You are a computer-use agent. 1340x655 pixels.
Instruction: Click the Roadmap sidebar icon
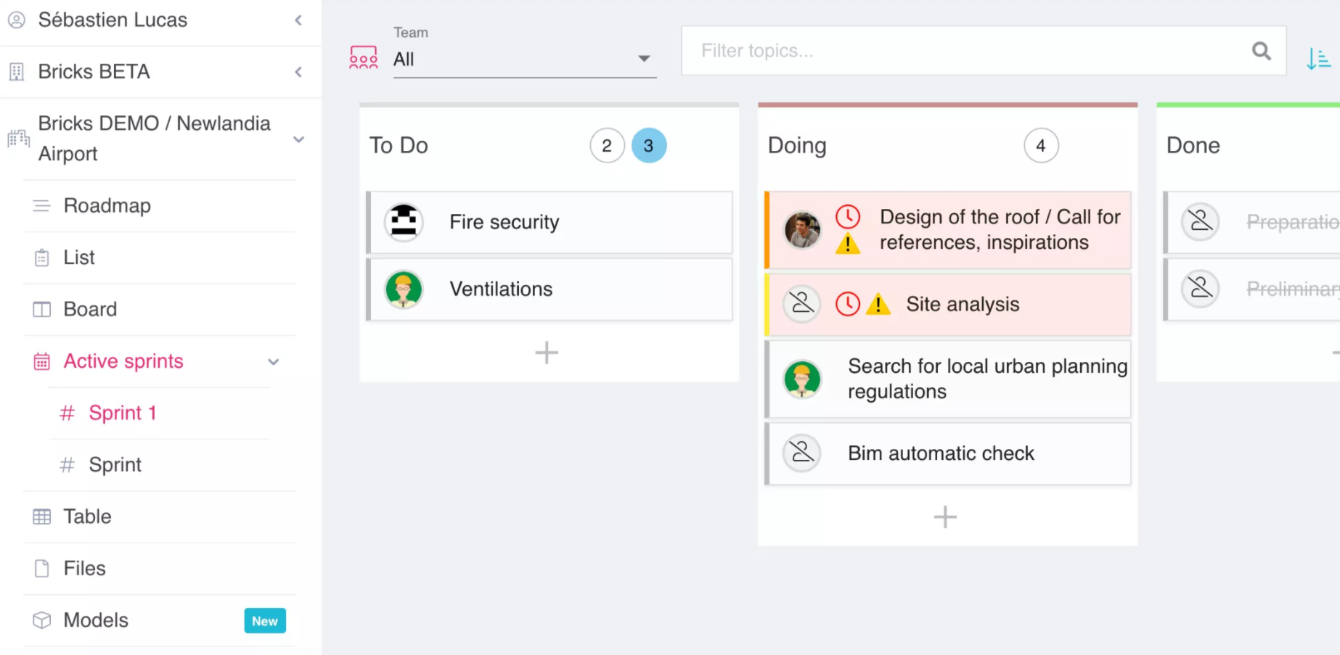pyautogui.click(x=41, y=205)
